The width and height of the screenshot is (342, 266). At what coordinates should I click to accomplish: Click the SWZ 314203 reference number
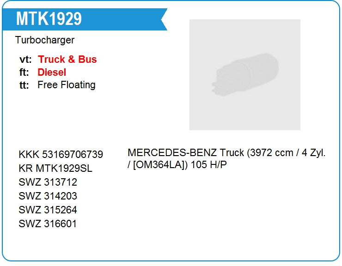[48, 196]
